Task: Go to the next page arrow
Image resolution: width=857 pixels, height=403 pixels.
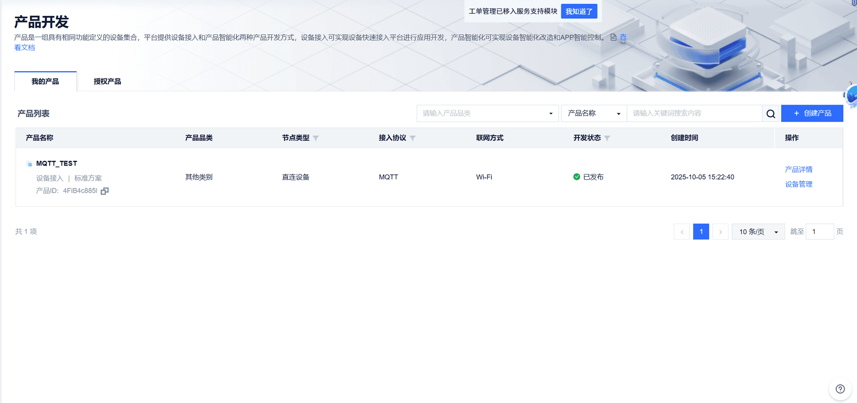Action: click(720, 232)
